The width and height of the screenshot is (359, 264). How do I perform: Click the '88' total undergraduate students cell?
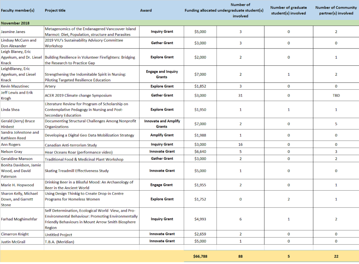click(x=240, y=256)
